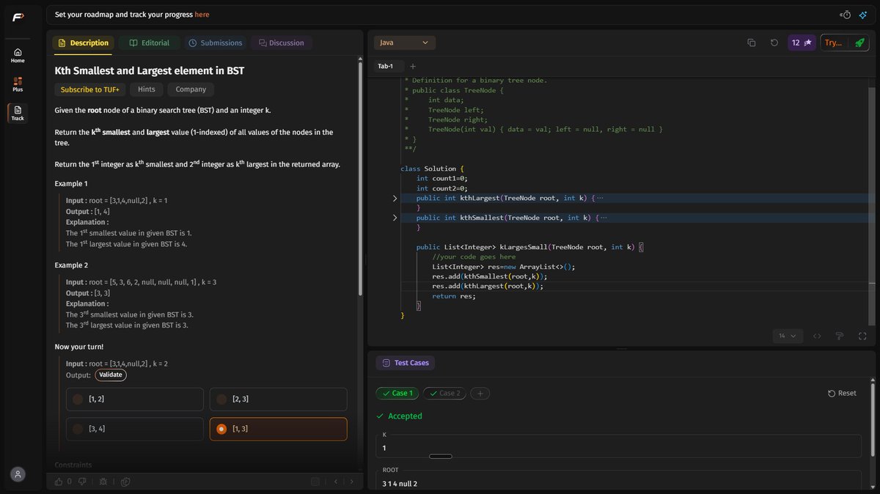Go to the next problem arrow
Image resolution: width=880 pixels, height=494 pixels.
[x=352, y=482]
